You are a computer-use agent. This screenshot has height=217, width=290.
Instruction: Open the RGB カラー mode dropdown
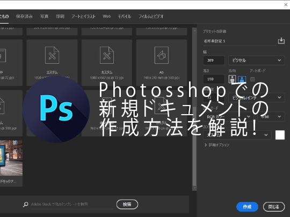tap(229, 117)
